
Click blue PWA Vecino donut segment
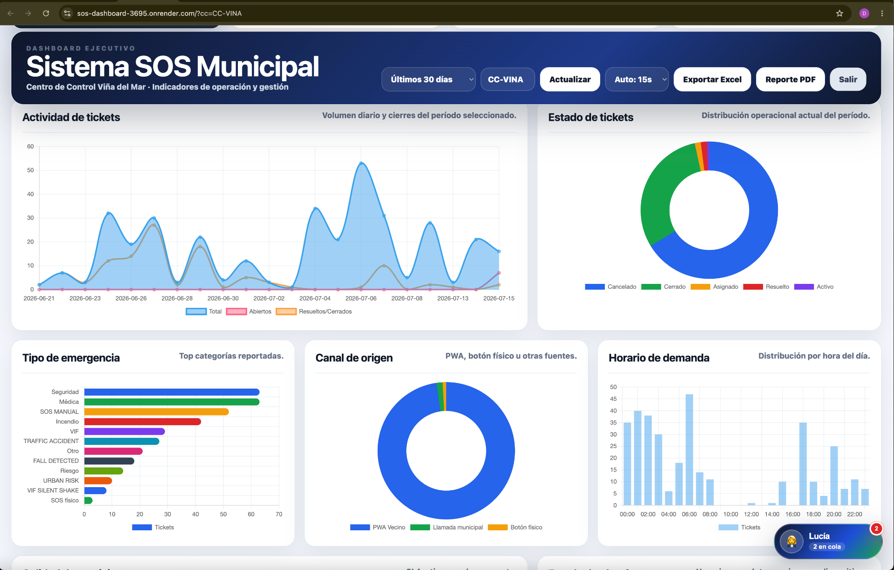446,506
